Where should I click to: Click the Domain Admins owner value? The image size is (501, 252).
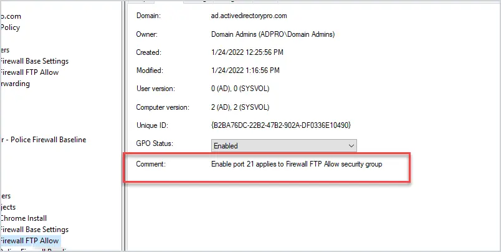click(x=273, y=34)
